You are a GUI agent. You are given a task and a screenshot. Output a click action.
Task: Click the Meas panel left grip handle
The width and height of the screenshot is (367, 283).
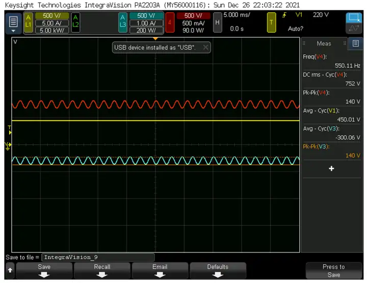pos(304,43)
